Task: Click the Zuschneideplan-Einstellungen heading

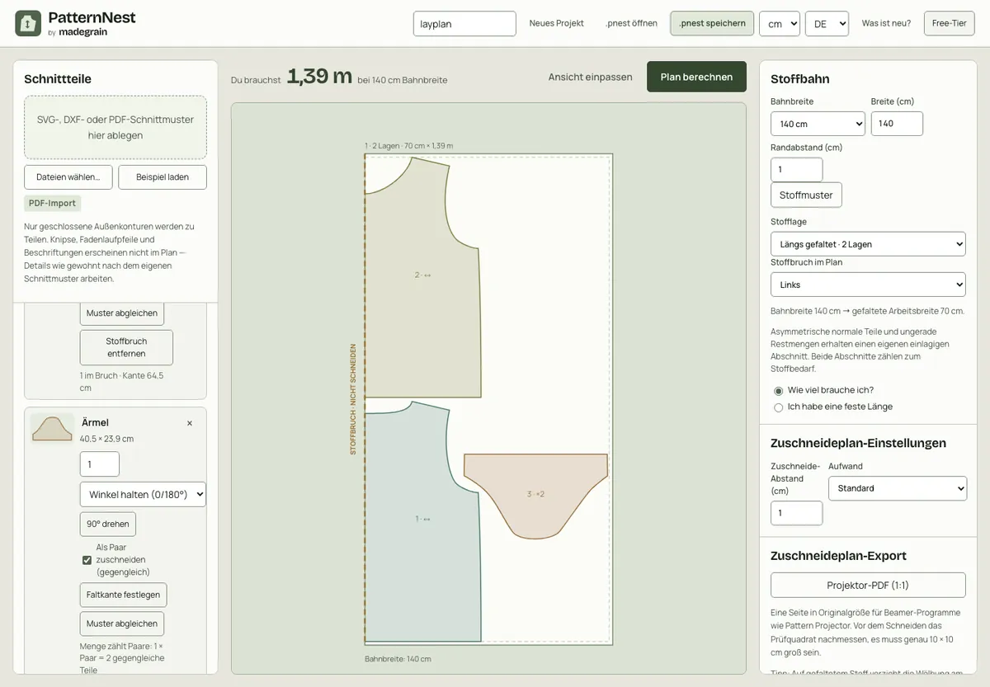Action: (858, 443)
